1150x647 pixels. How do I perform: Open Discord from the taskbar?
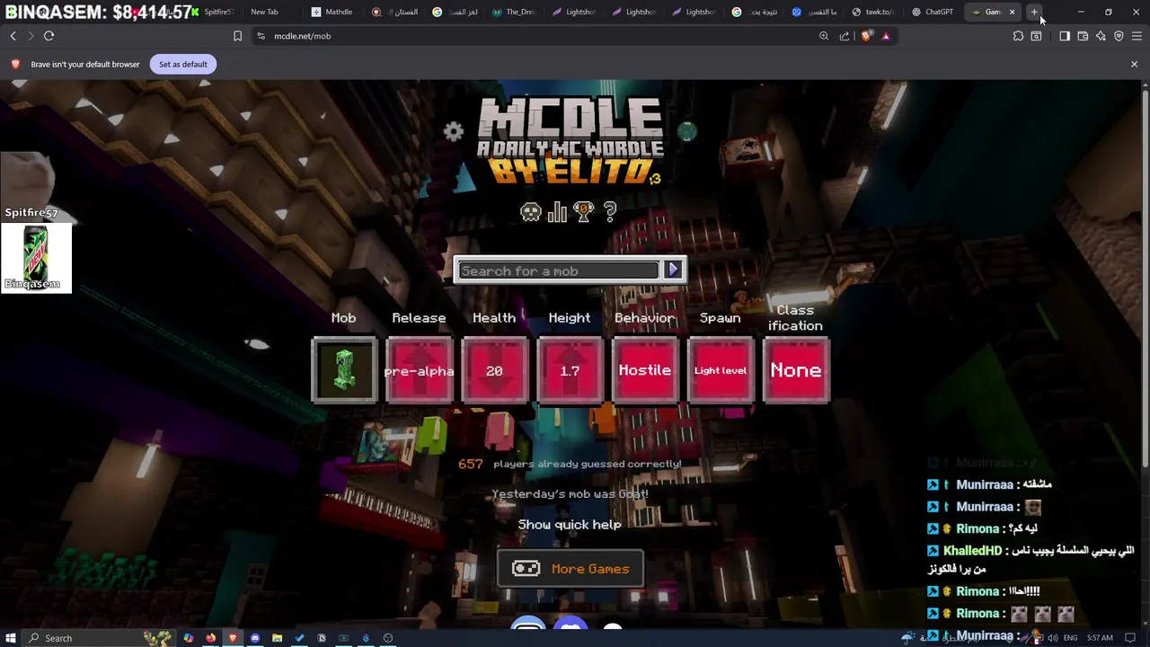click(255, 638)
